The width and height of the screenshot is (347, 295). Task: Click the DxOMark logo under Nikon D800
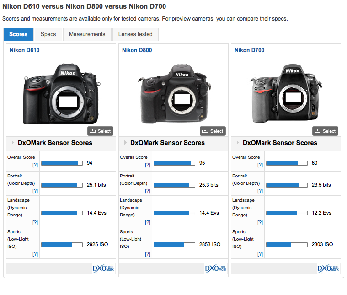click(x=215, y=268)
